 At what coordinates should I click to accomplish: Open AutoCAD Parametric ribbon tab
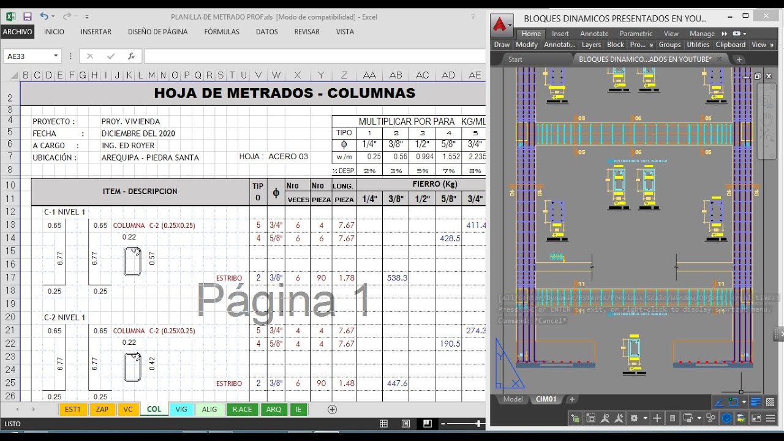pos(636,34)
